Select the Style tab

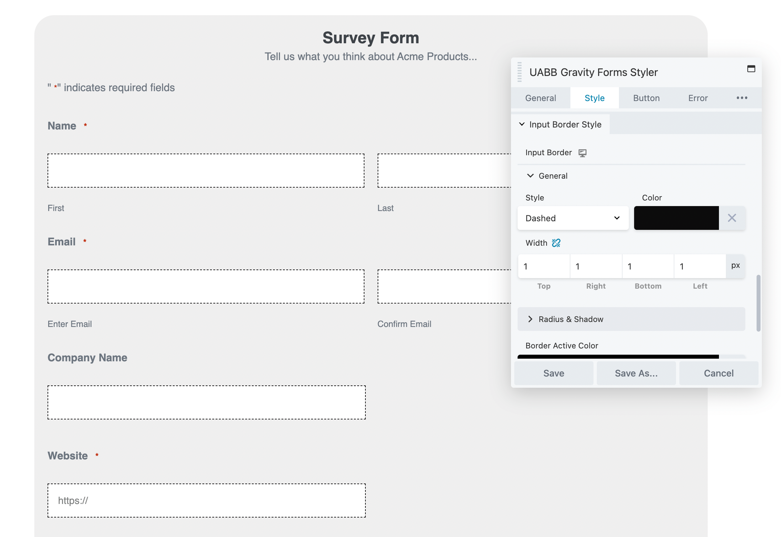[x=594, y=97]
